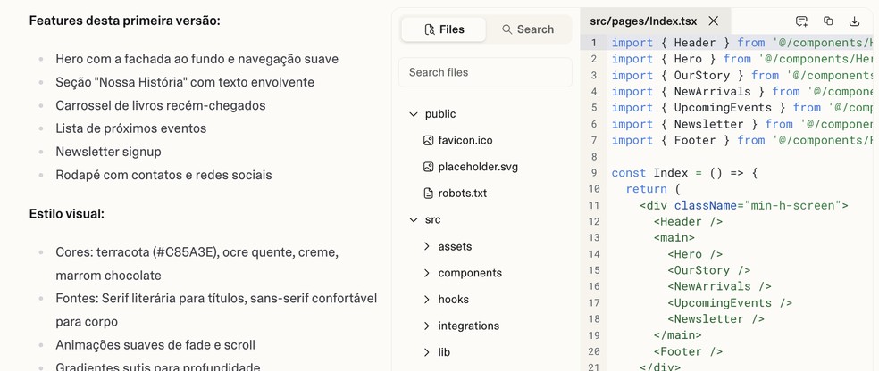Copy file contents with the copy icon
The width and height of the screenshot is (879, 371).
828,21
